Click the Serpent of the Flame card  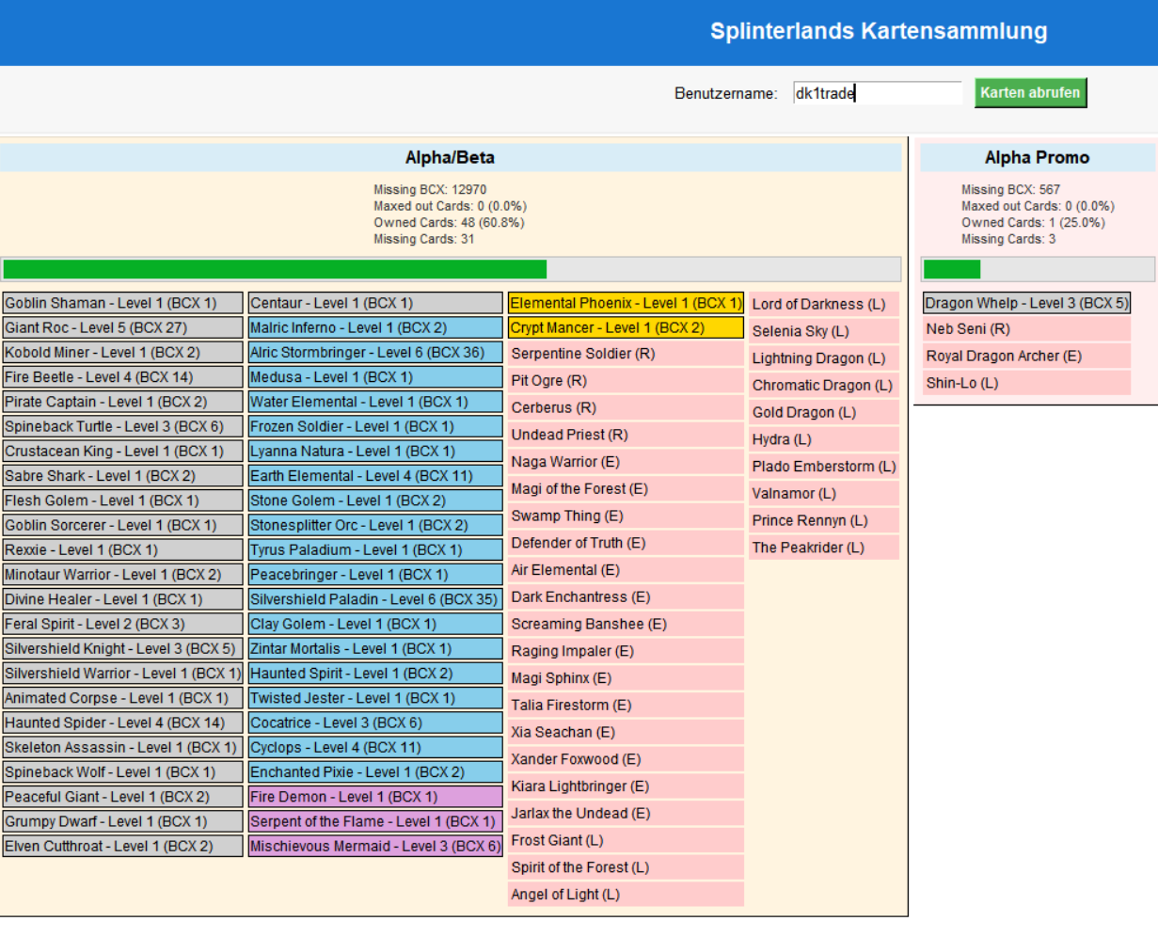click(375, 821)
